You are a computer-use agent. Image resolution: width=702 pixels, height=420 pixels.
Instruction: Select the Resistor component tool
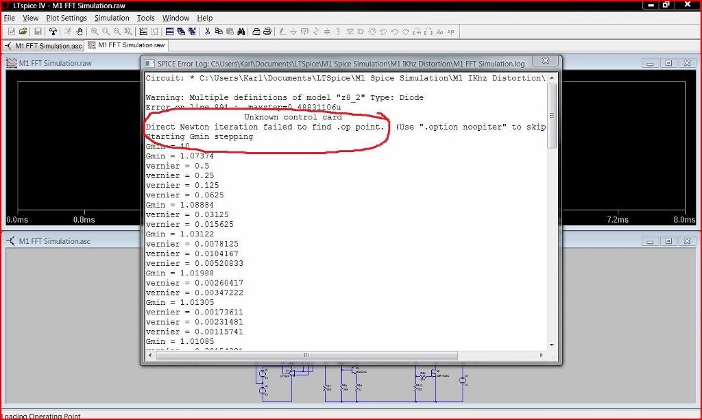click(x=316, y=32)
